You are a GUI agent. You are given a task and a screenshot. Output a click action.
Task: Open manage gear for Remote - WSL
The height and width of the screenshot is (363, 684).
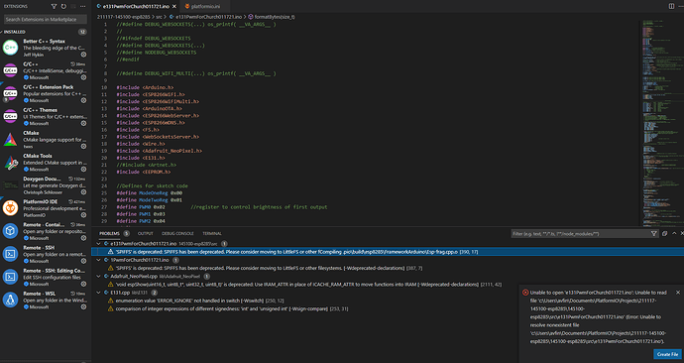[83, 306]
